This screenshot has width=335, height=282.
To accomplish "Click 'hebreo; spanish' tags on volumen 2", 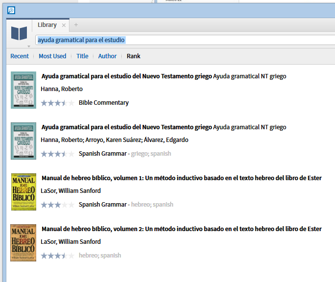I will (100, 256).
